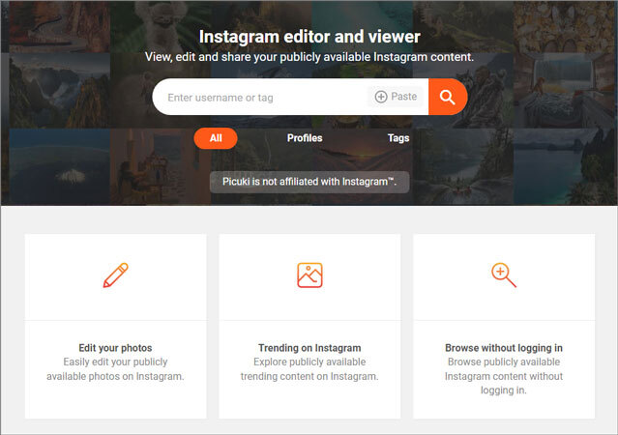Click 'View, edit and share' subtitle text

coord(309,57)
